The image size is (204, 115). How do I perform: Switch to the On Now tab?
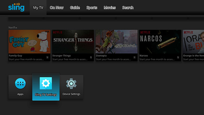pyautogui.click(x=57, y=8)
